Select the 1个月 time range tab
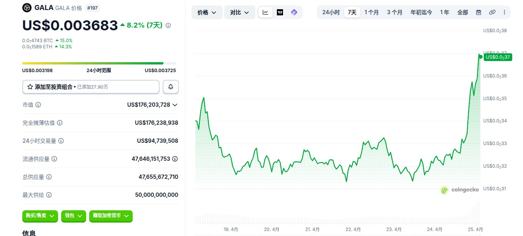 coord(371,12)
